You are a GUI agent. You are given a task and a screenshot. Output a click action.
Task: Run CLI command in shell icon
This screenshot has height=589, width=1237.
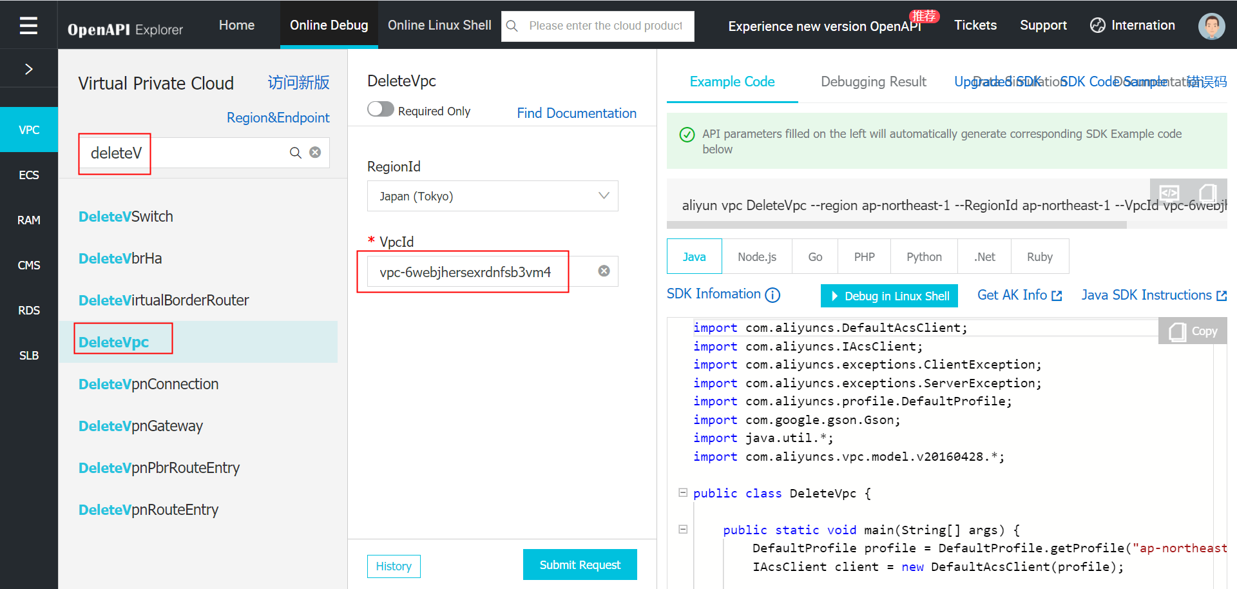pyautogui.click(x=1169, y=192)
